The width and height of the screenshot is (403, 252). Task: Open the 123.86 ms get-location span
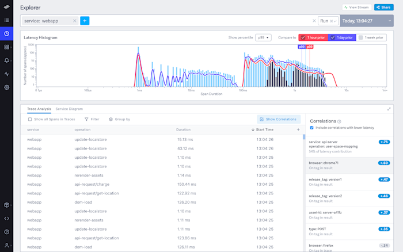[162, 238]
